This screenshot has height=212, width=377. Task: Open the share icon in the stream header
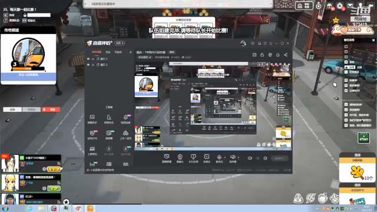click(x=285, y=55)
